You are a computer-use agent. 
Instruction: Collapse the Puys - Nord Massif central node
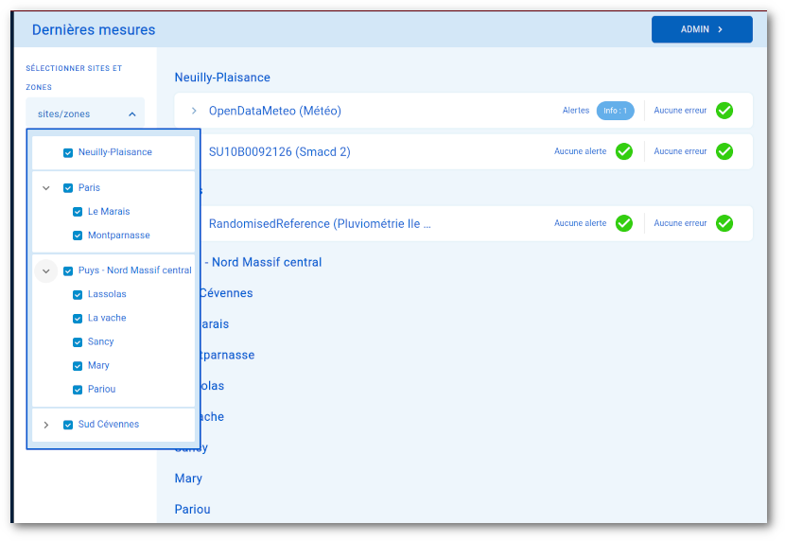pyautogui.click(x=46, y=271)
